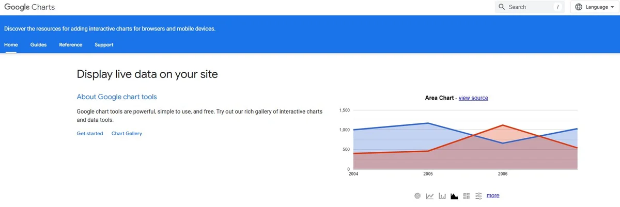Select the line chart icon
The height and width of the screenshot is (207, 620).
[430, 196]
